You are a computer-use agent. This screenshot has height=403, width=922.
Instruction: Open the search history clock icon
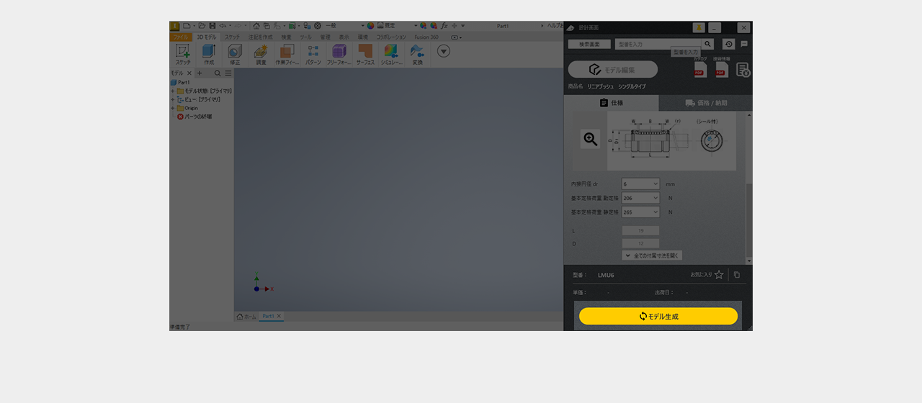729,44
